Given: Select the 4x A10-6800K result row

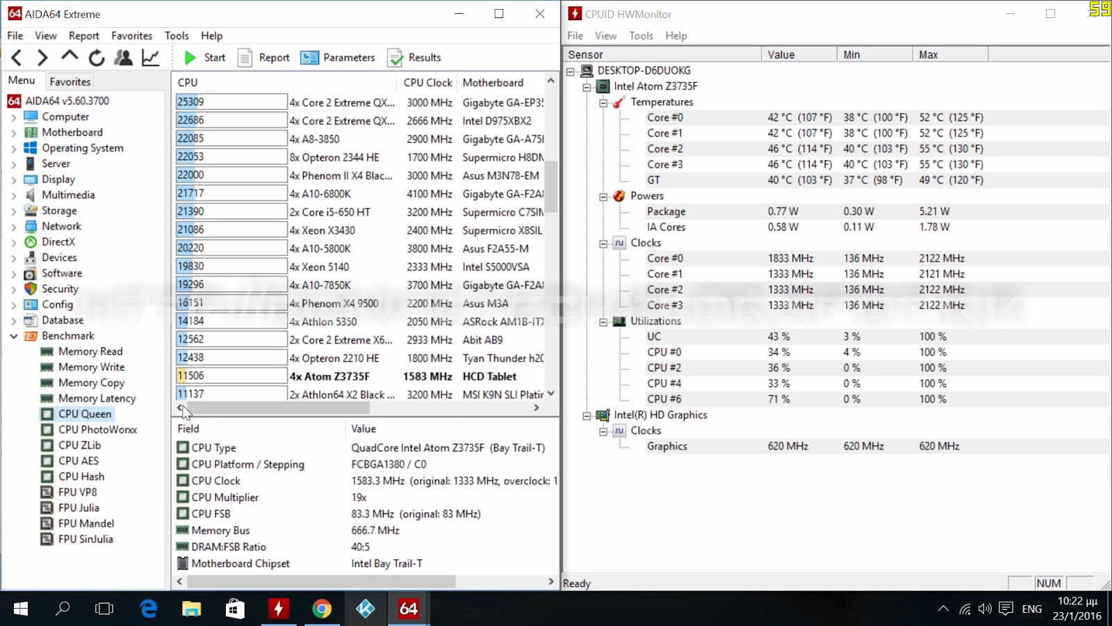Looking at the screenshot, I should tap(359, 194).
